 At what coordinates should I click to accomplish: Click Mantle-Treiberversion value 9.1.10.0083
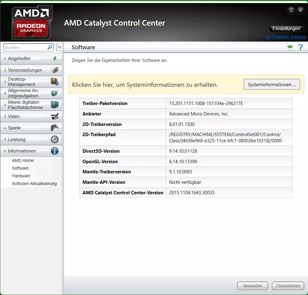coord(180,172)
